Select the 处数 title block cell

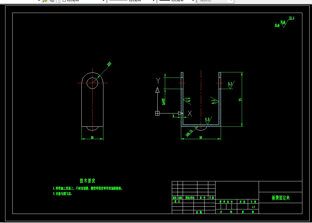[x=180, y=198]
